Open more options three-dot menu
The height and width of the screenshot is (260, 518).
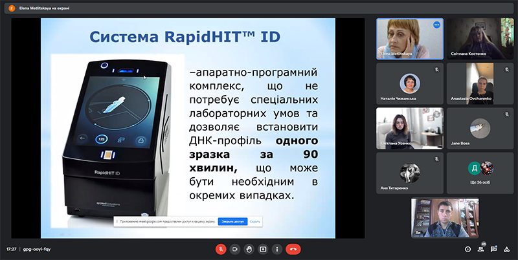pos(277,249)
